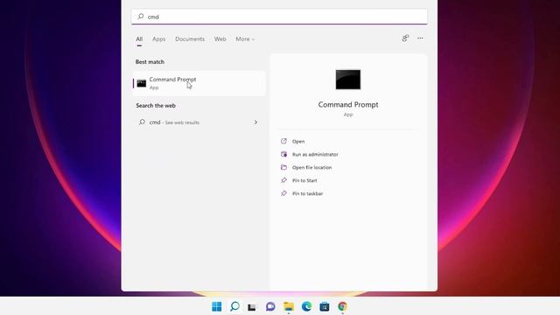Choose Run as administrator

[x=315, y=154]
